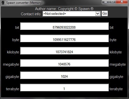Click the right byte label

click(x=113, y=40)
